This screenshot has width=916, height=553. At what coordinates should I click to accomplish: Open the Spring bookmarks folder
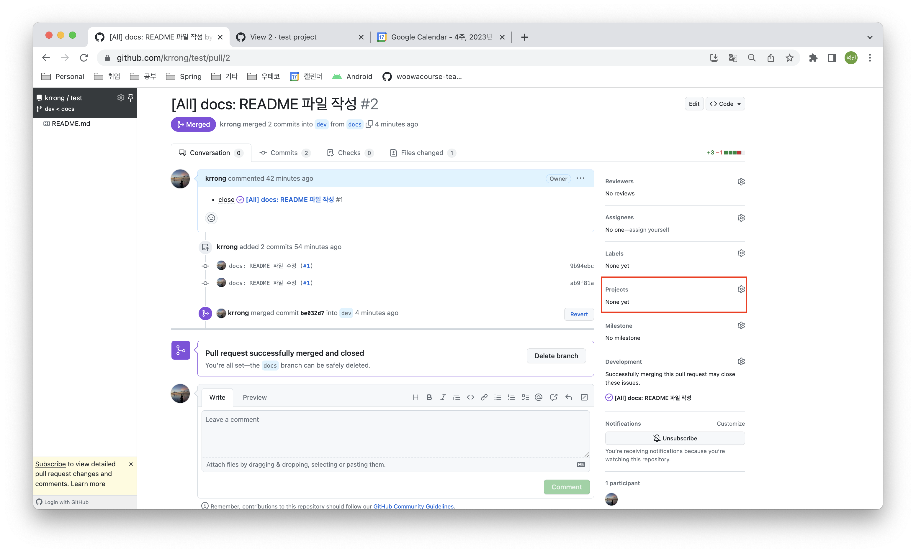click(x=184, y=77)
